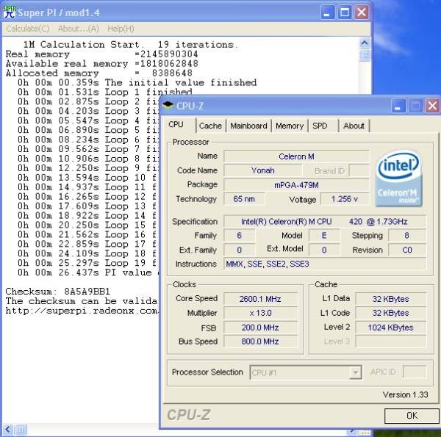Image resolution: width=441 pixels, height=437 pixels.
Task: Click the Instructions field MMX, SSE, SSE2, SSE3
Action: (325, 264)
